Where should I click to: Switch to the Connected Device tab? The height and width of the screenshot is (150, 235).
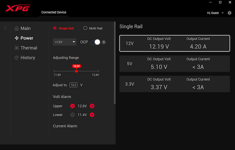pyautogui.click(x=54, y=12)
